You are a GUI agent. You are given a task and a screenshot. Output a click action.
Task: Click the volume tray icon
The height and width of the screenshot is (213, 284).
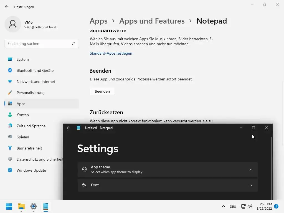tap(250, 206)
